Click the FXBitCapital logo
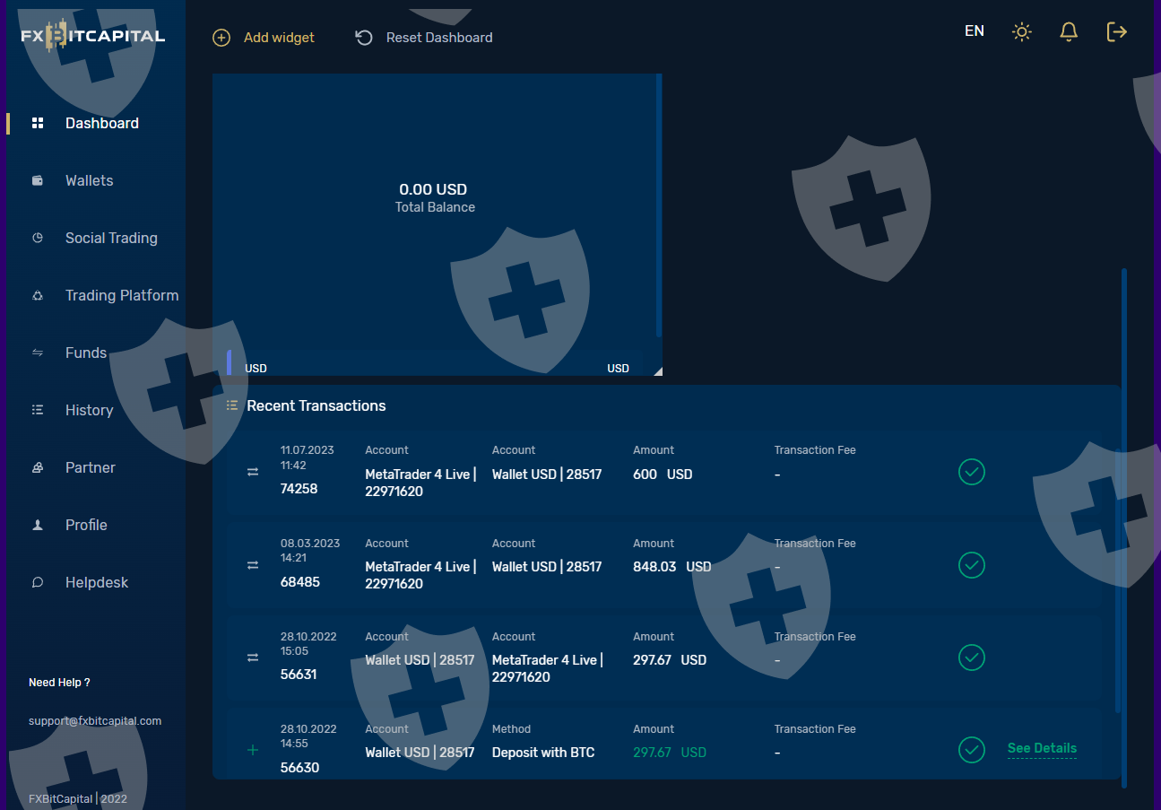 pyautogui.click(x=93, y=37)
